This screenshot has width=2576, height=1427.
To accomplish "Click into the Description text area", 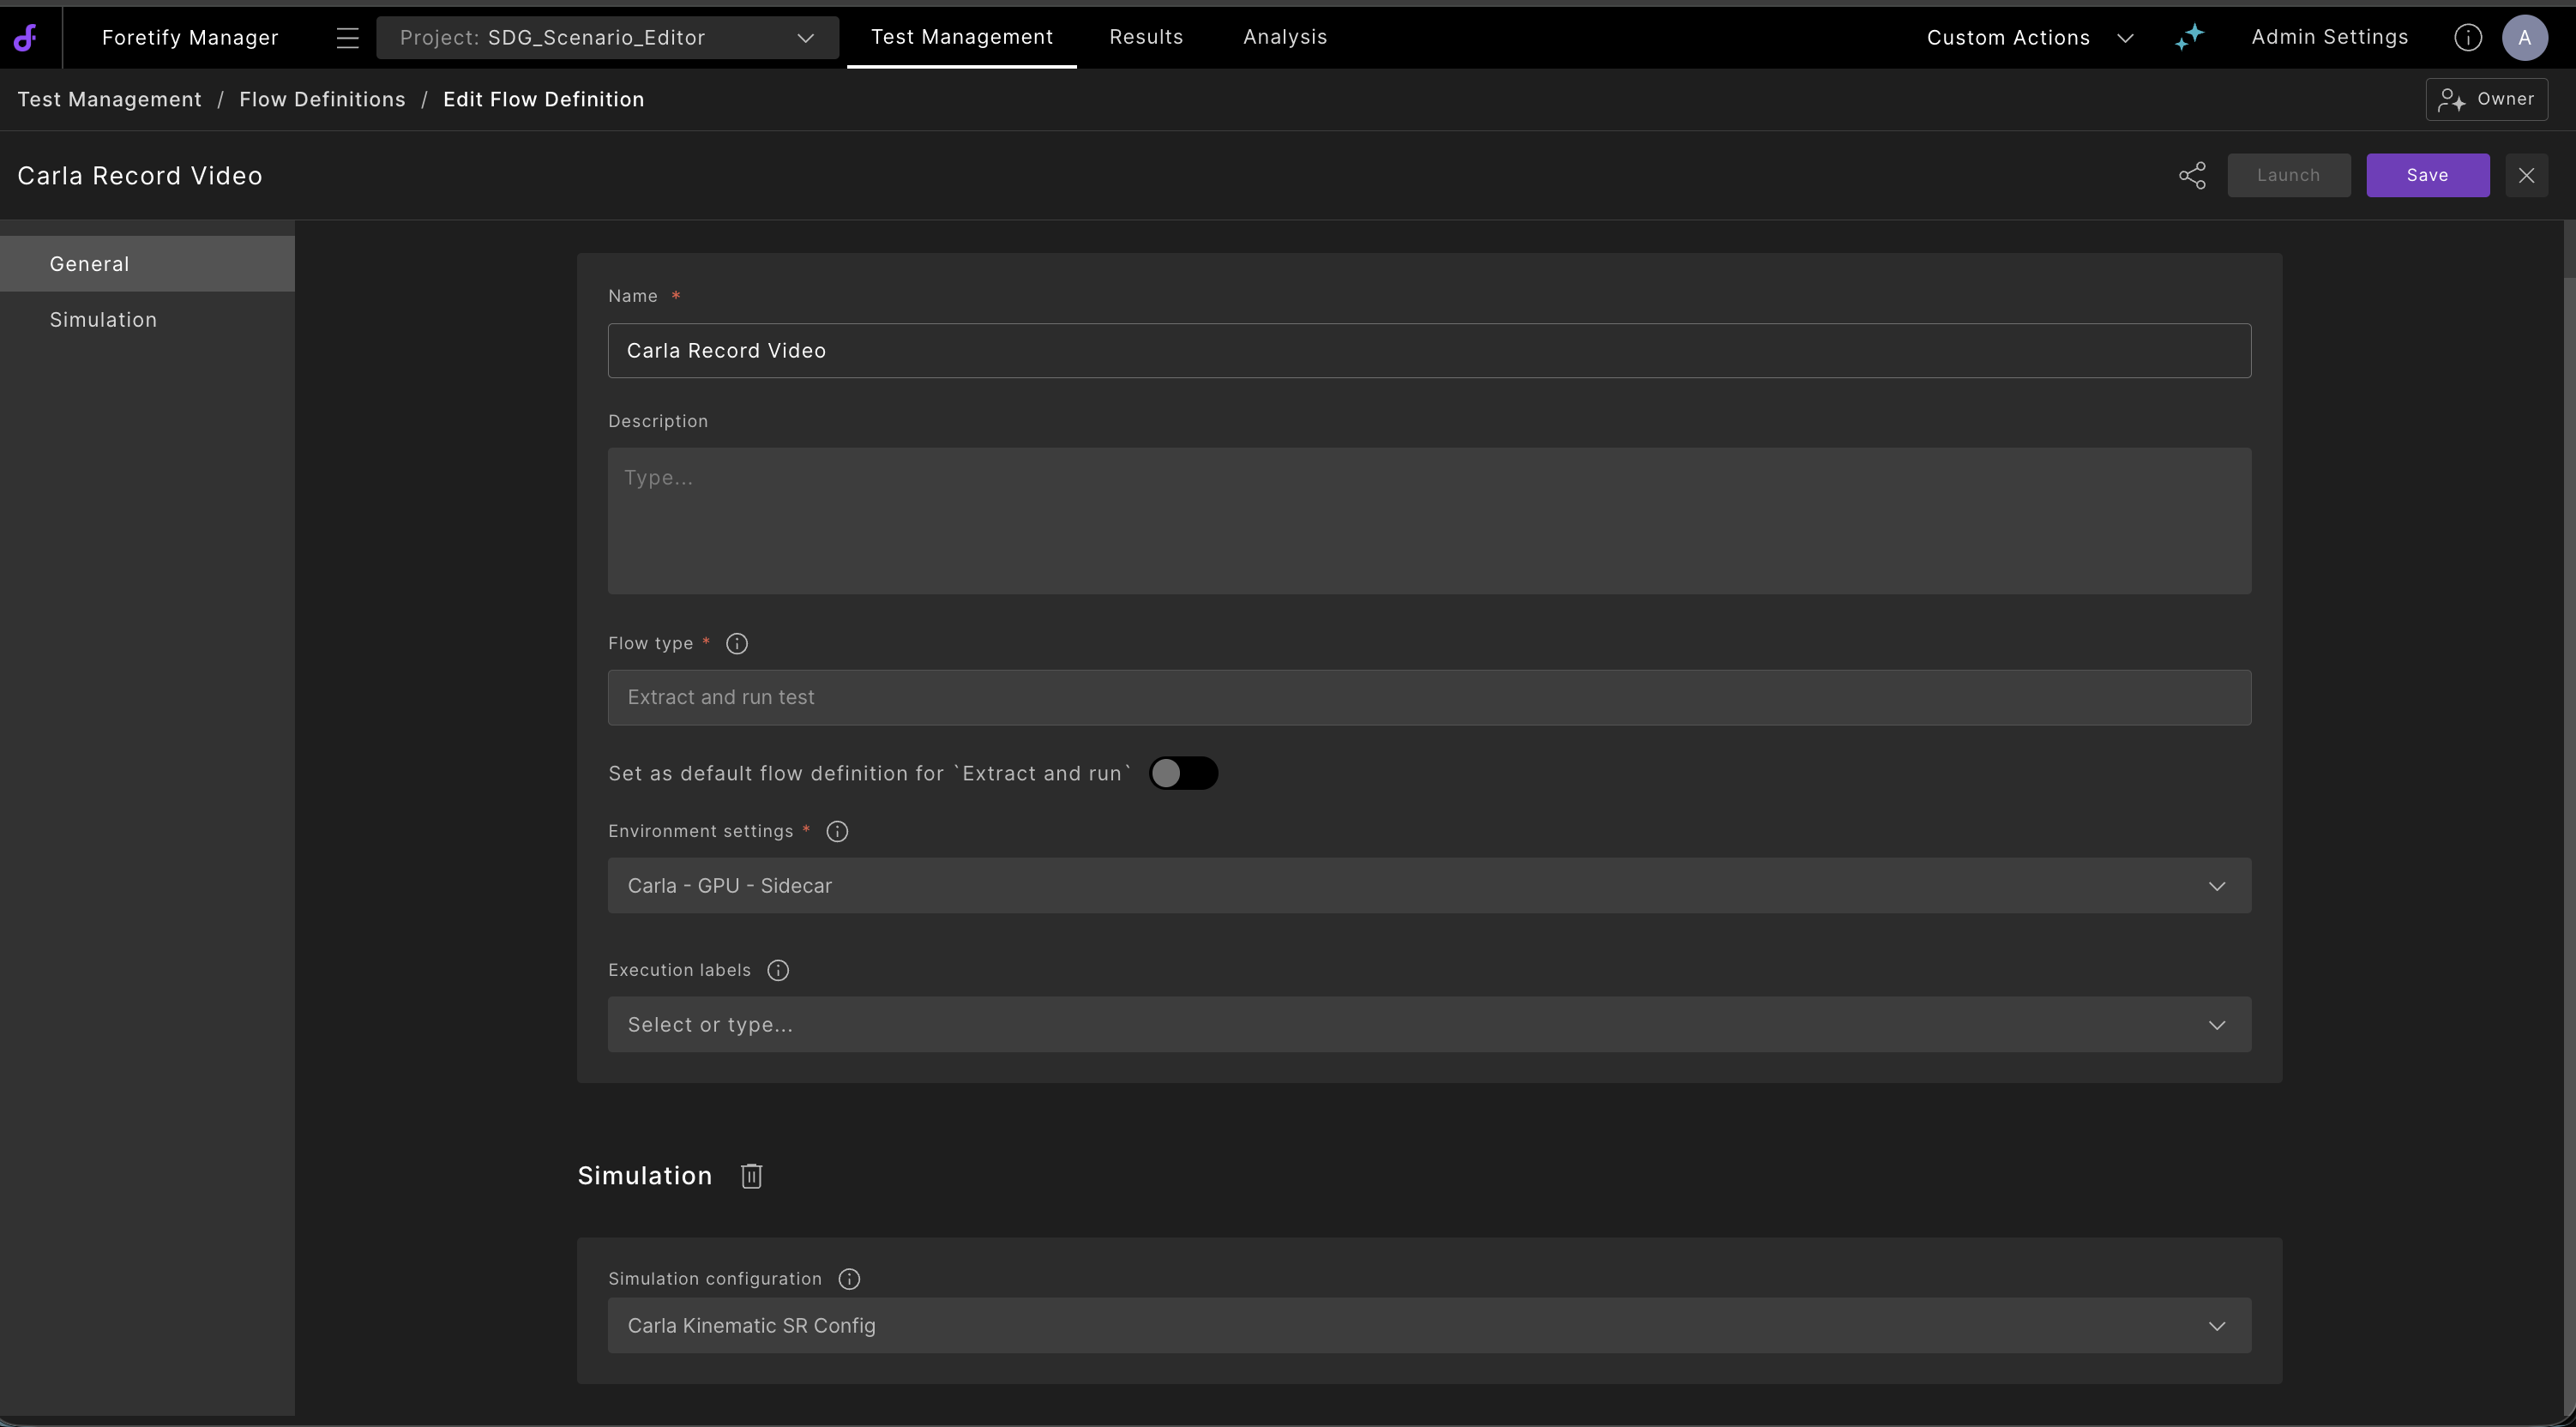I will (x=1429, y=521).
